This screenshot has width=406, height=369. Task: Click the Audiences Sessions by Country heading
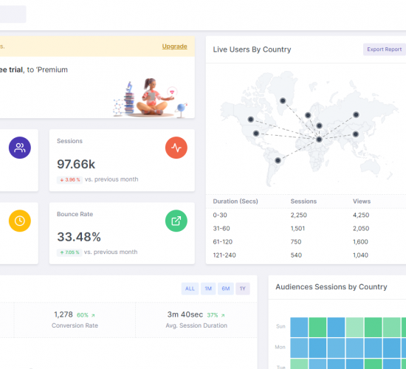click(331, 287)
